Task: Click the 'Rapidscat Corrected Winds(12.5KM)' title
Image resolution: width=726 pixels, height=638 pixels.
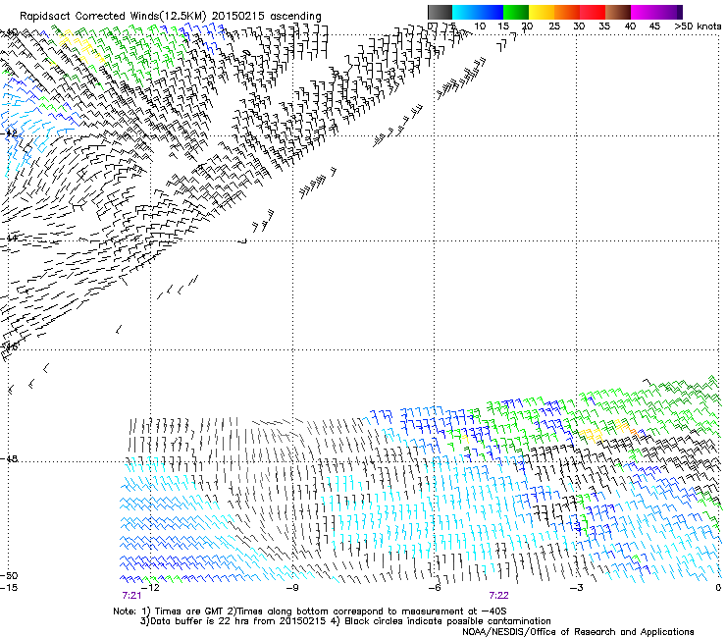Action: coord(113,17)
